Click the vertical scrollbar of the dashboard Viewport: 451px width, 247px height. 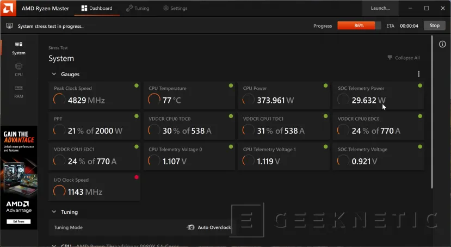(x=432, y=112)
